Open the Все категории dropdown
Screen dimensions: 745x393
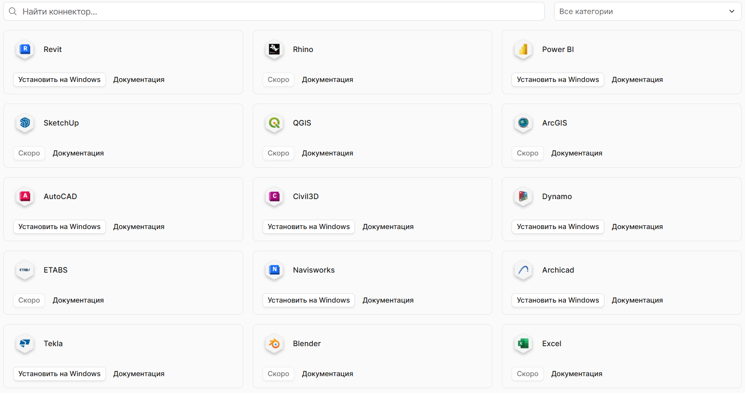click(x=647, y=11)
